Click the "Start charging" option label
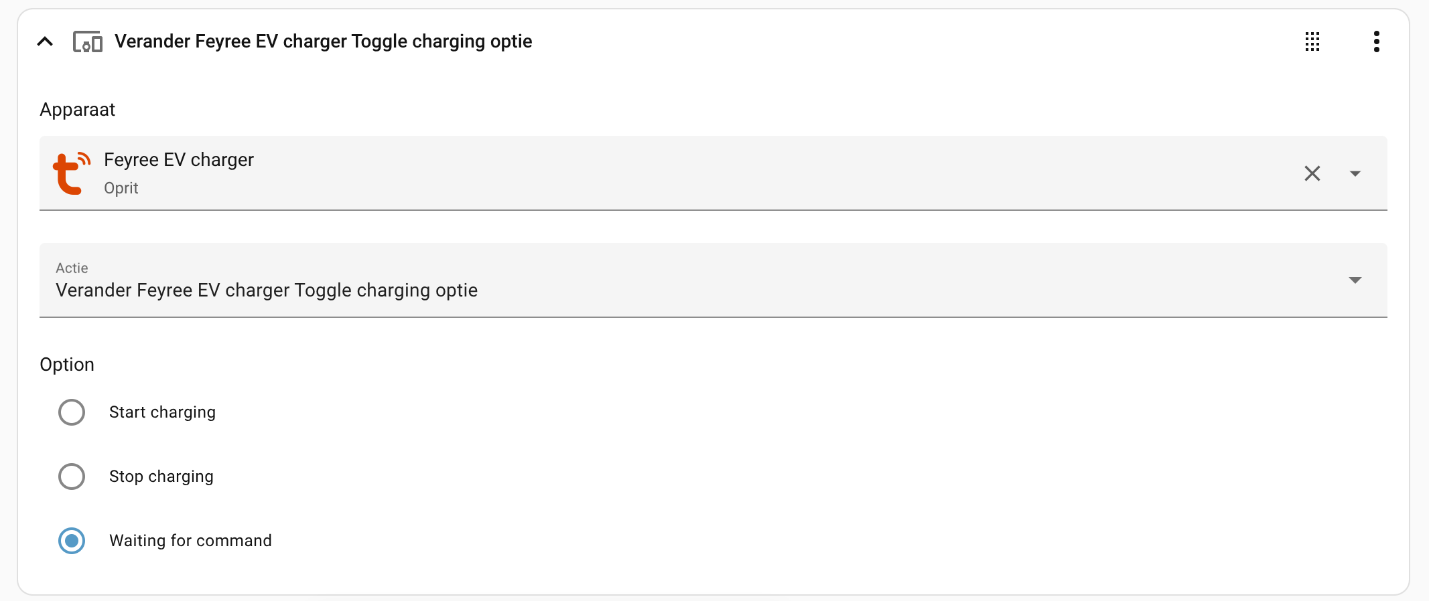 click(x=162, y=412)
